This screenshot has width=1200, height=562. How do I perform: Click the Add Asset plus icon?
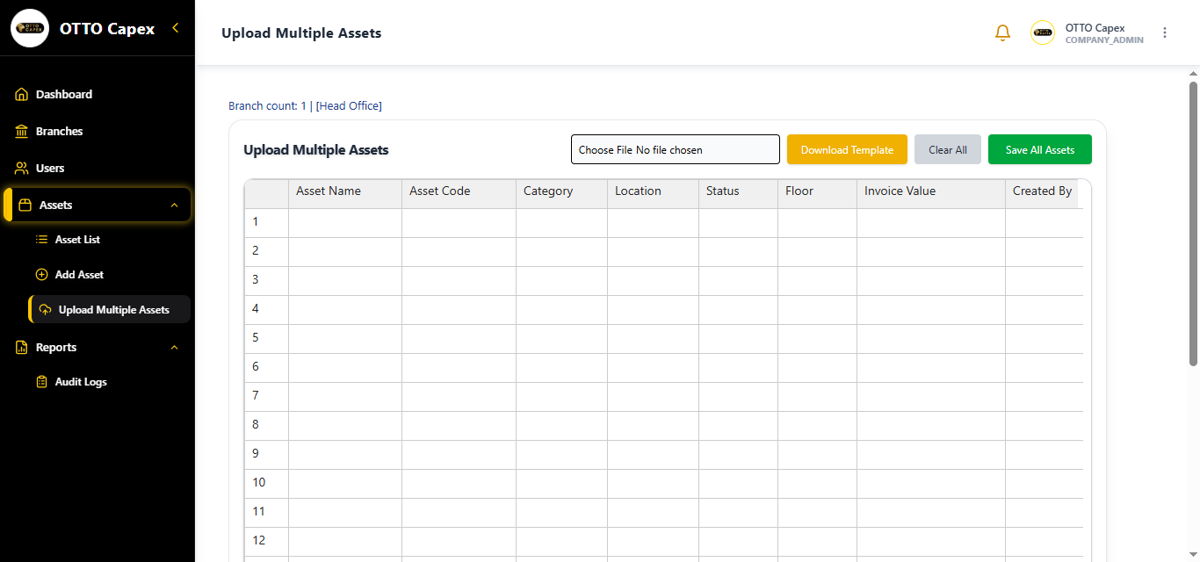click(40, 274)
